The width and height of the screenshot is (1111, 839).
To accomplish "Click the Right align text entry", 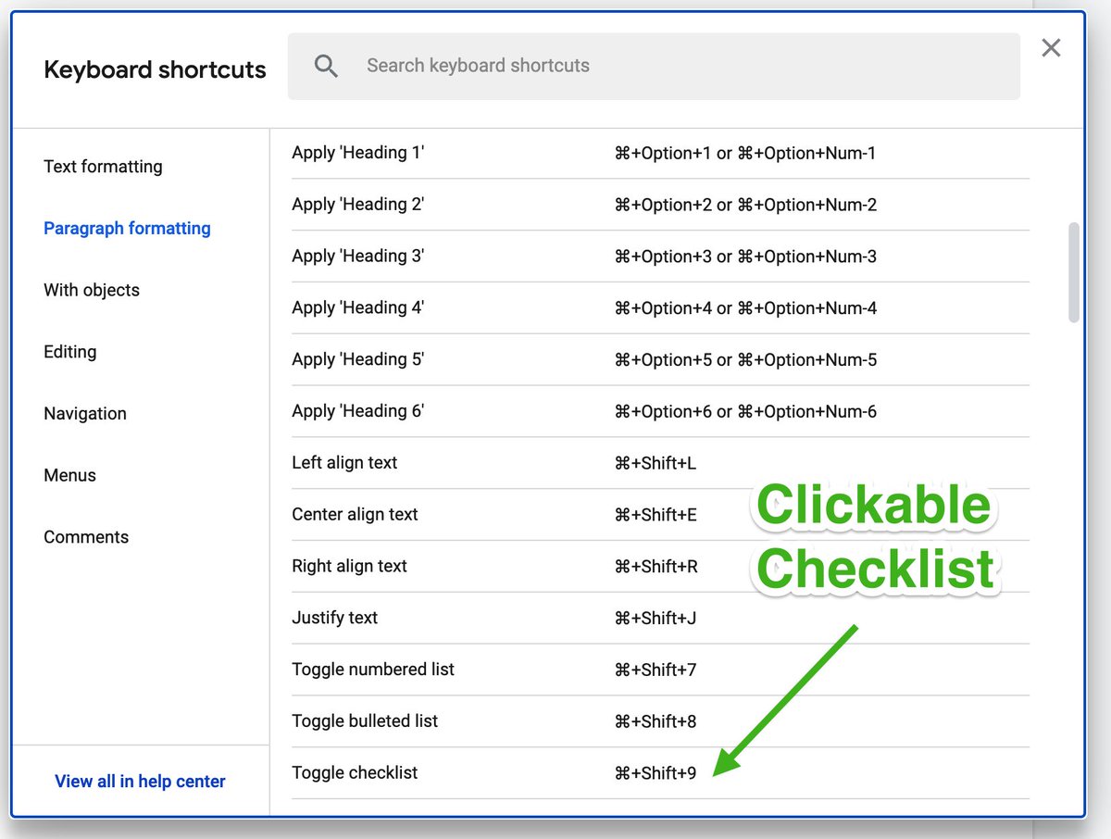I will (349, 567).
